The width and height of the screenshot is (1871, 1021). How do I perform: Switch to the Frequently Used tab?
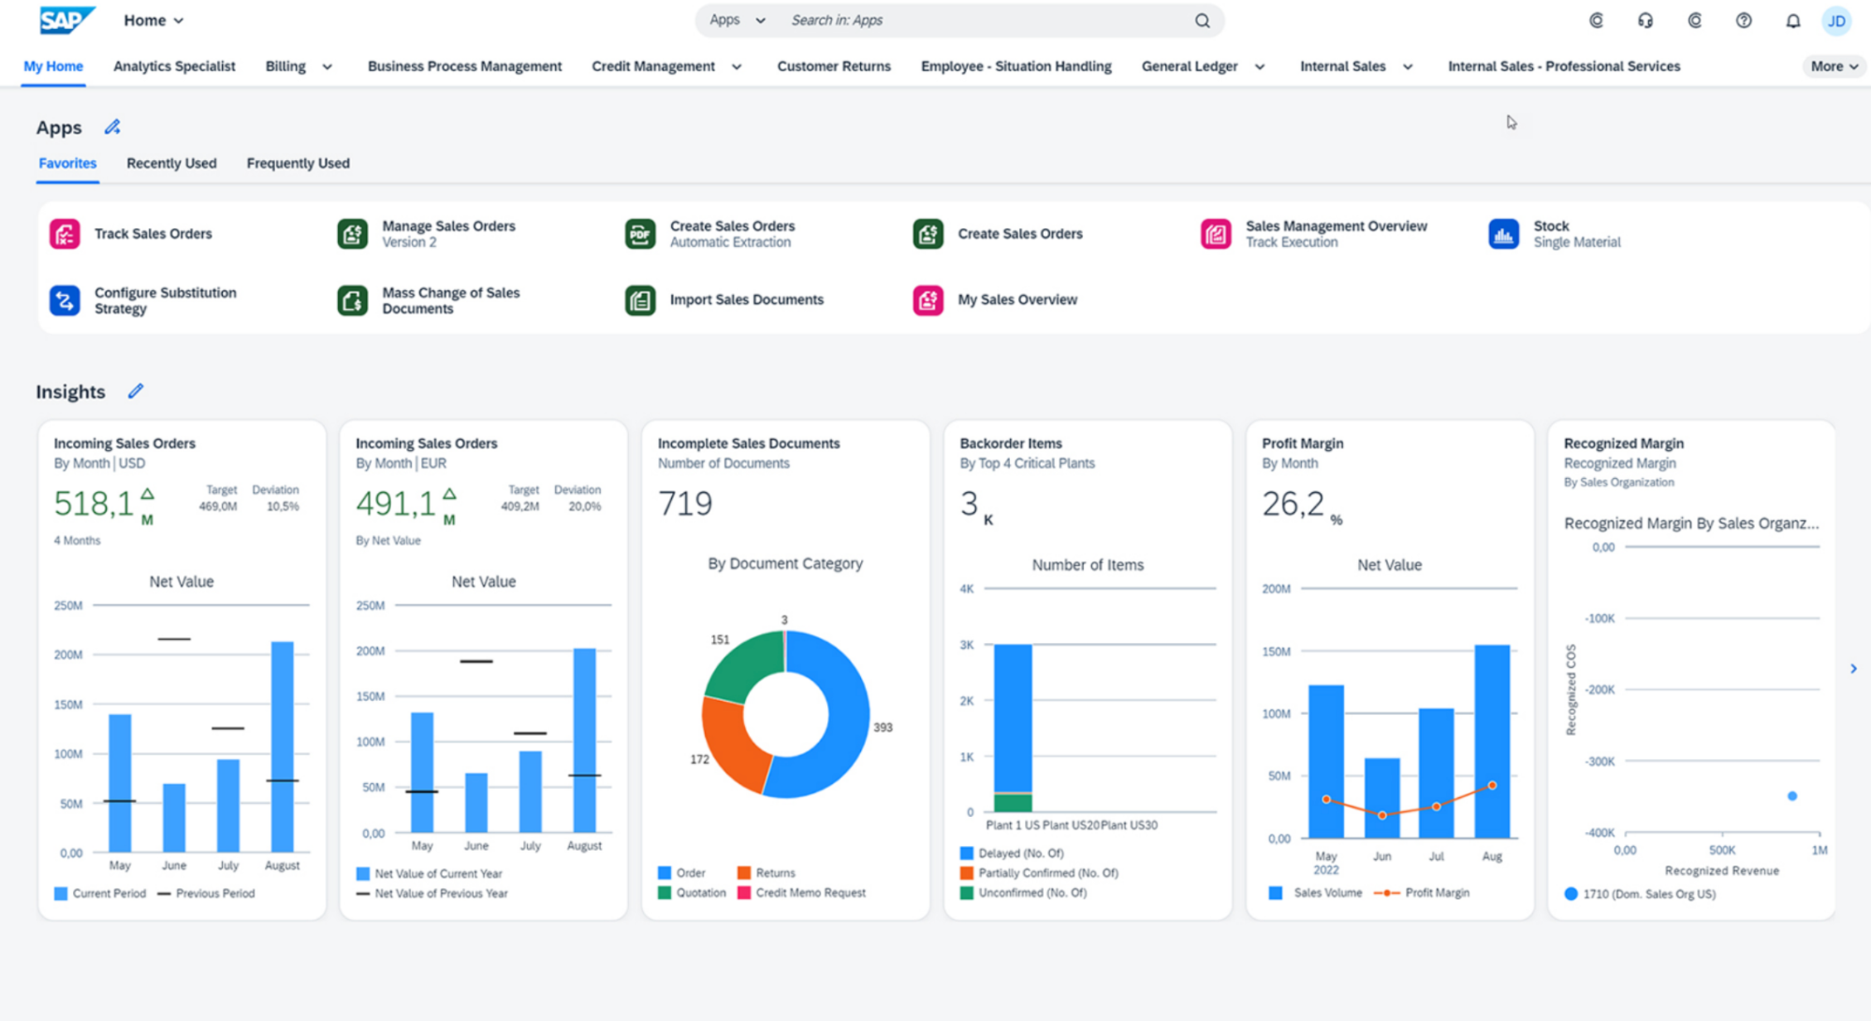(x=298, y=163)
